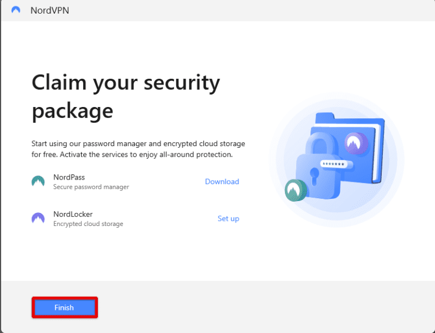
Task: Select the NordPass product name
Action: (69, 177)
